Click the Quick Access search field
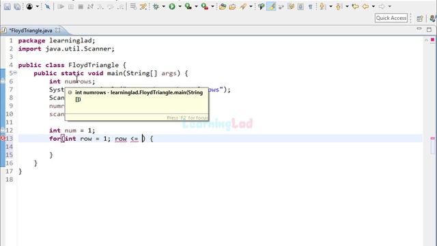This screenshot has height=246, width=437. point(391,18)
